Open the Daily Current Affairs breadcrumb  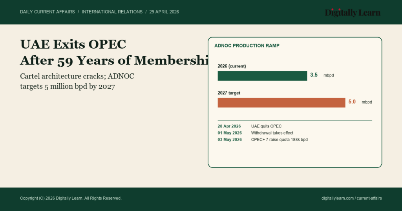tap(48, 12)
